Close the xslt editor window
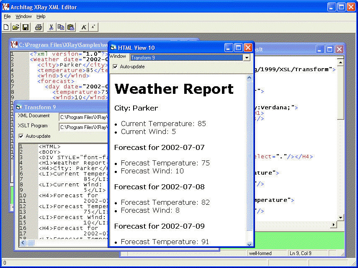This screenshot has width=358, height=268. pos(339,49)
